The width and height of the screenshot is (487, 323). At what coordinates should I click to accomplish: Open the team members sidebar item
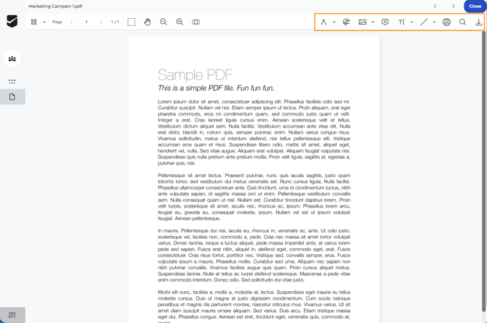12,59
